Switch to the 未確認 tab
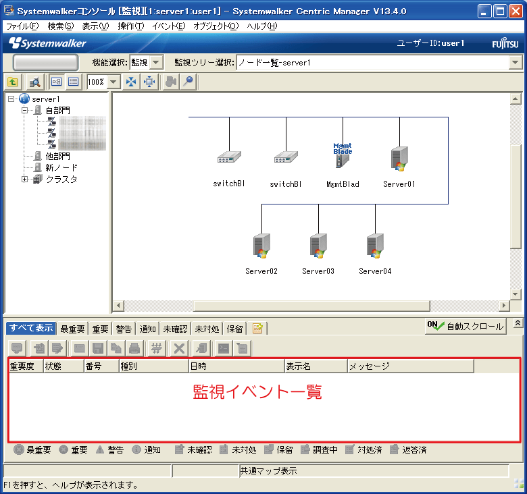This screenshot has height=494, width=527. [175, 329]
